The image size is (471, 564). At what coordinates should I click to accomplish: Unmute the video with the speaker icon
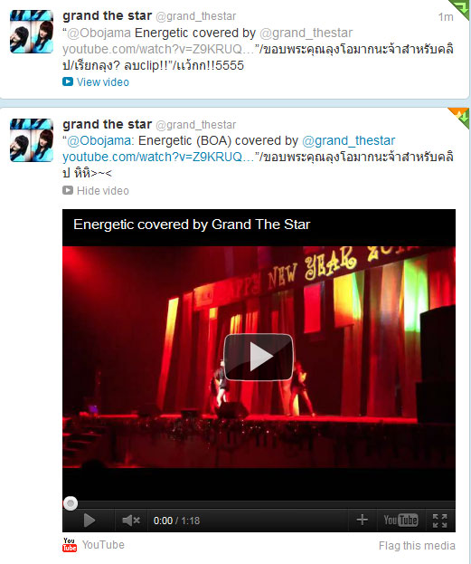coord(131,521)
